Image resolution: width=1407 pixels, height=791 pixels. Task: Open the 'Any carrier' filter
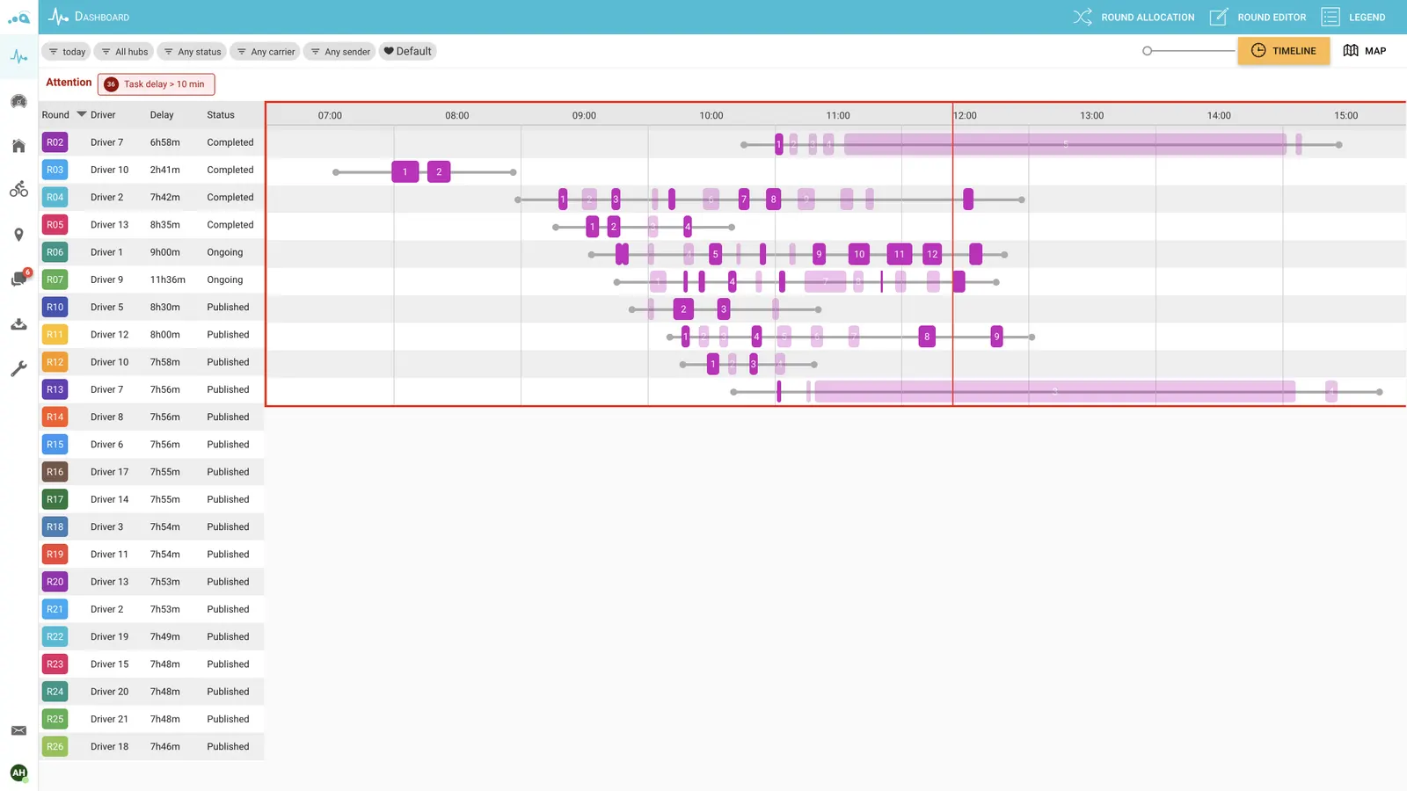(x=266, y=52)
